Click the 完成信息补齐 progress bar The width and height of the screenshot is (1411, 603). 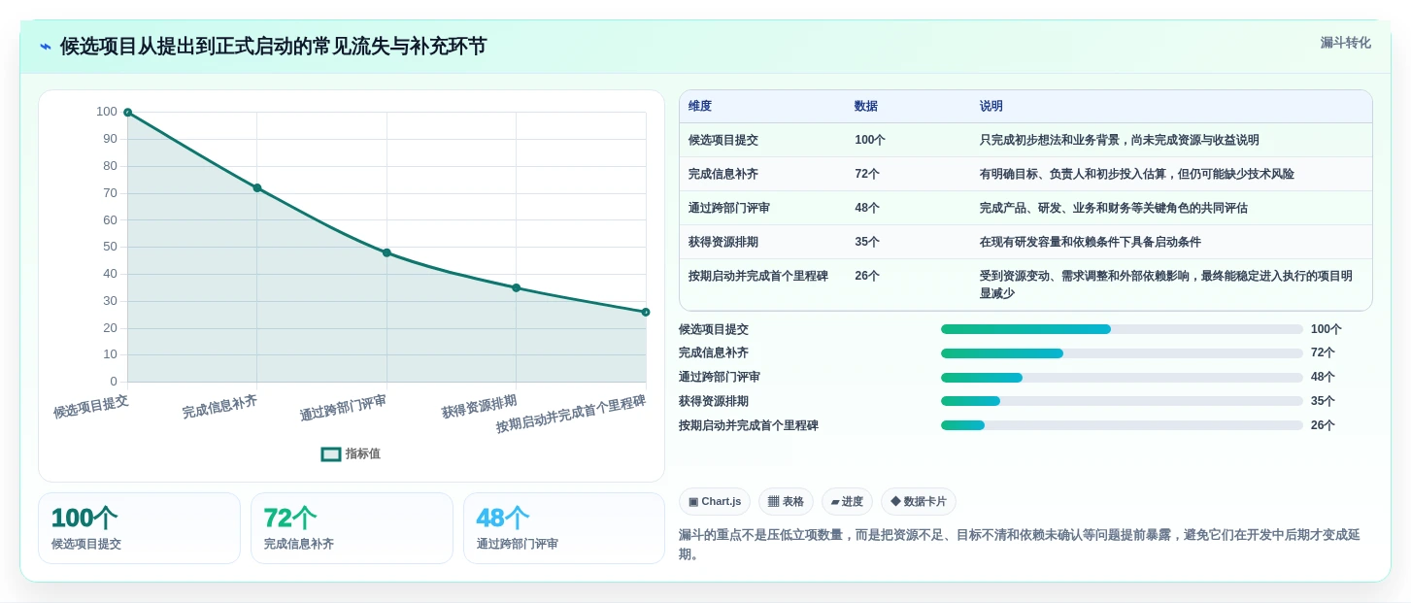tap(1122, 353)
